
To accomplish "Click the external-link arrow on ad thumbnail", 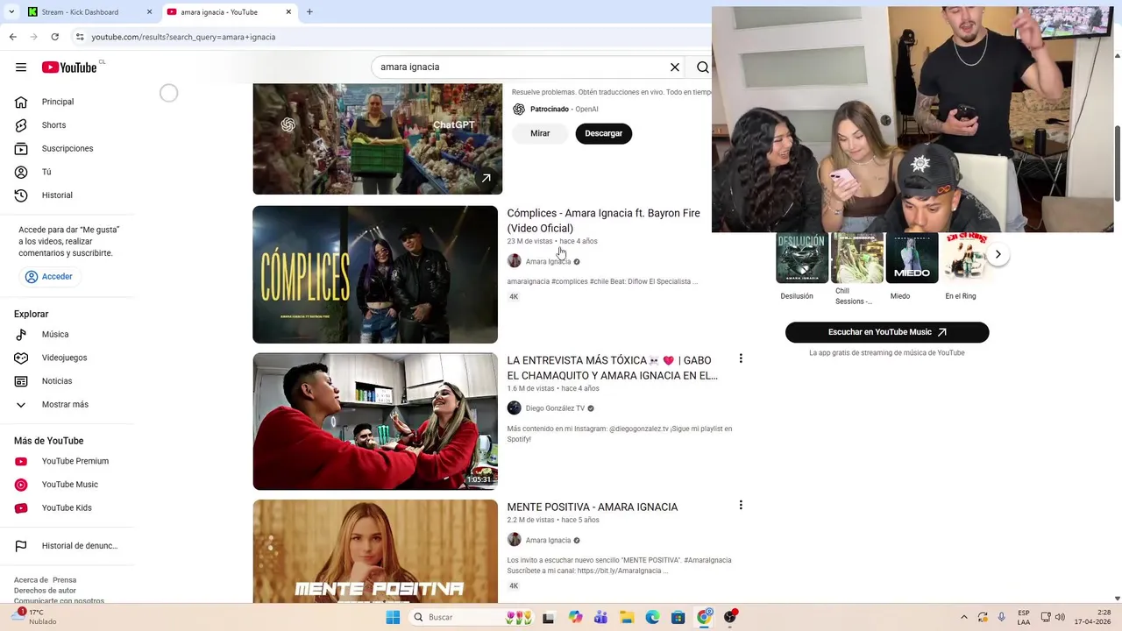I will [x=486, y=178].
